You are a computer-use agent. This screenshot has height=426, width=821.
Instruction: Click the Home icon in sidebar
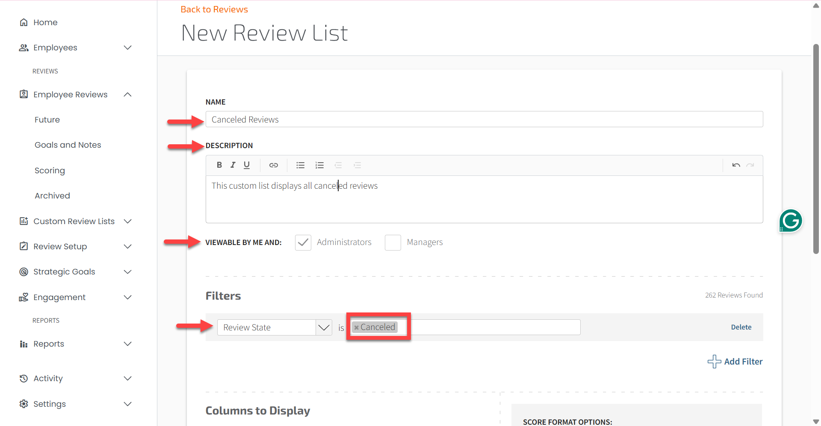pos(24,22)
